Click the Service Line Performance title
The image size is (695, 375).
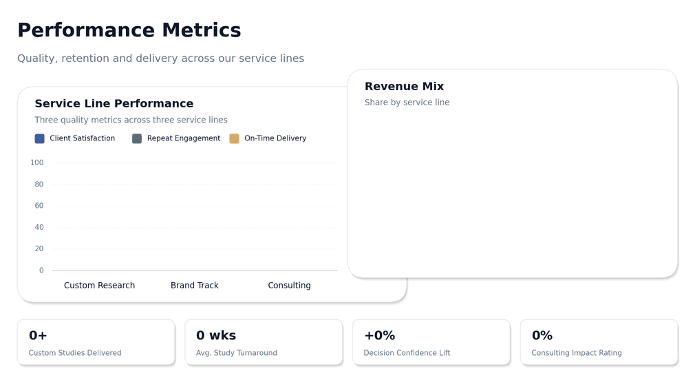tap(114, 104)
